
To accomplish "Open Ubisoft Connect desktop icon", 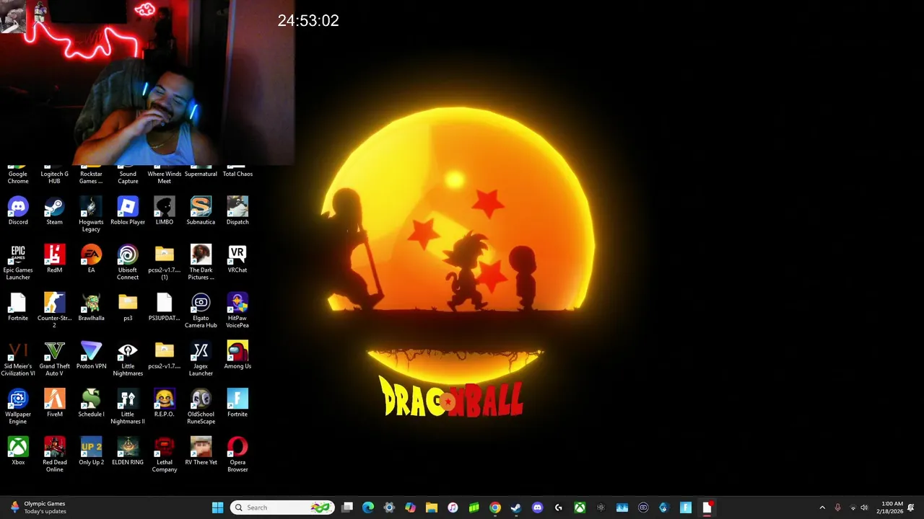I will coord(128,262).
